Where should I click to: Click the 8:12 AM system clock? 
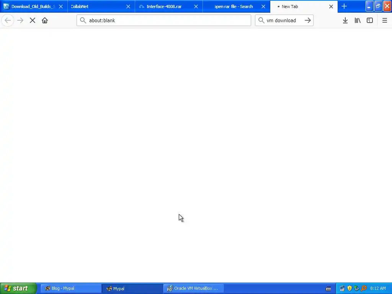tap(378, 288)
